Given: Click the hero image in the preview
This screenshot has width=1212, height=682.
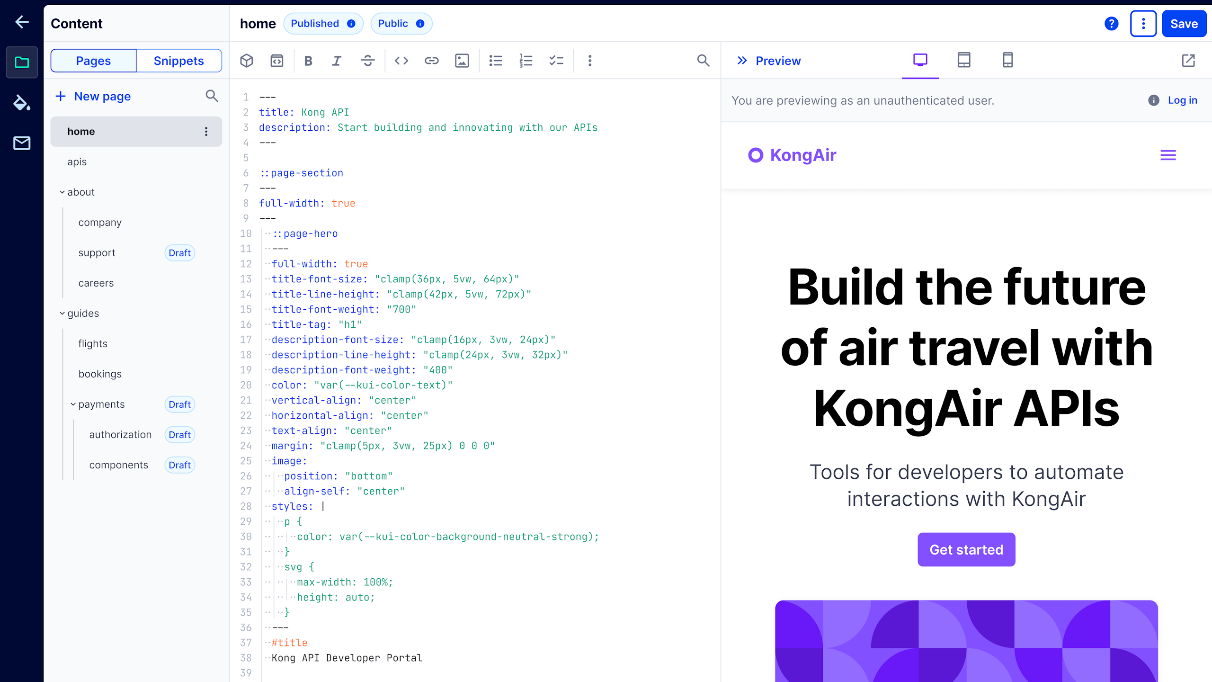Looking at the screenshot, I should click(966, 641).
